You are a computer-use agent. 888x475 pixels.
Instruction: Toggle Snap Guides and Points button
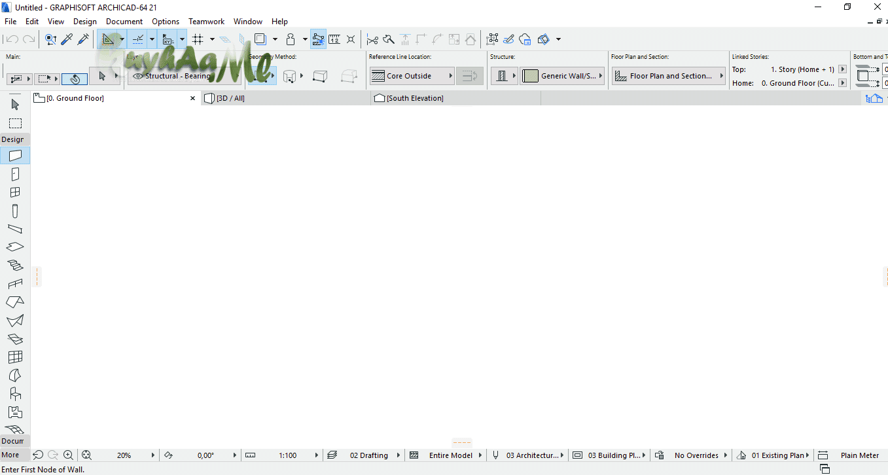(x=137, y=39)
